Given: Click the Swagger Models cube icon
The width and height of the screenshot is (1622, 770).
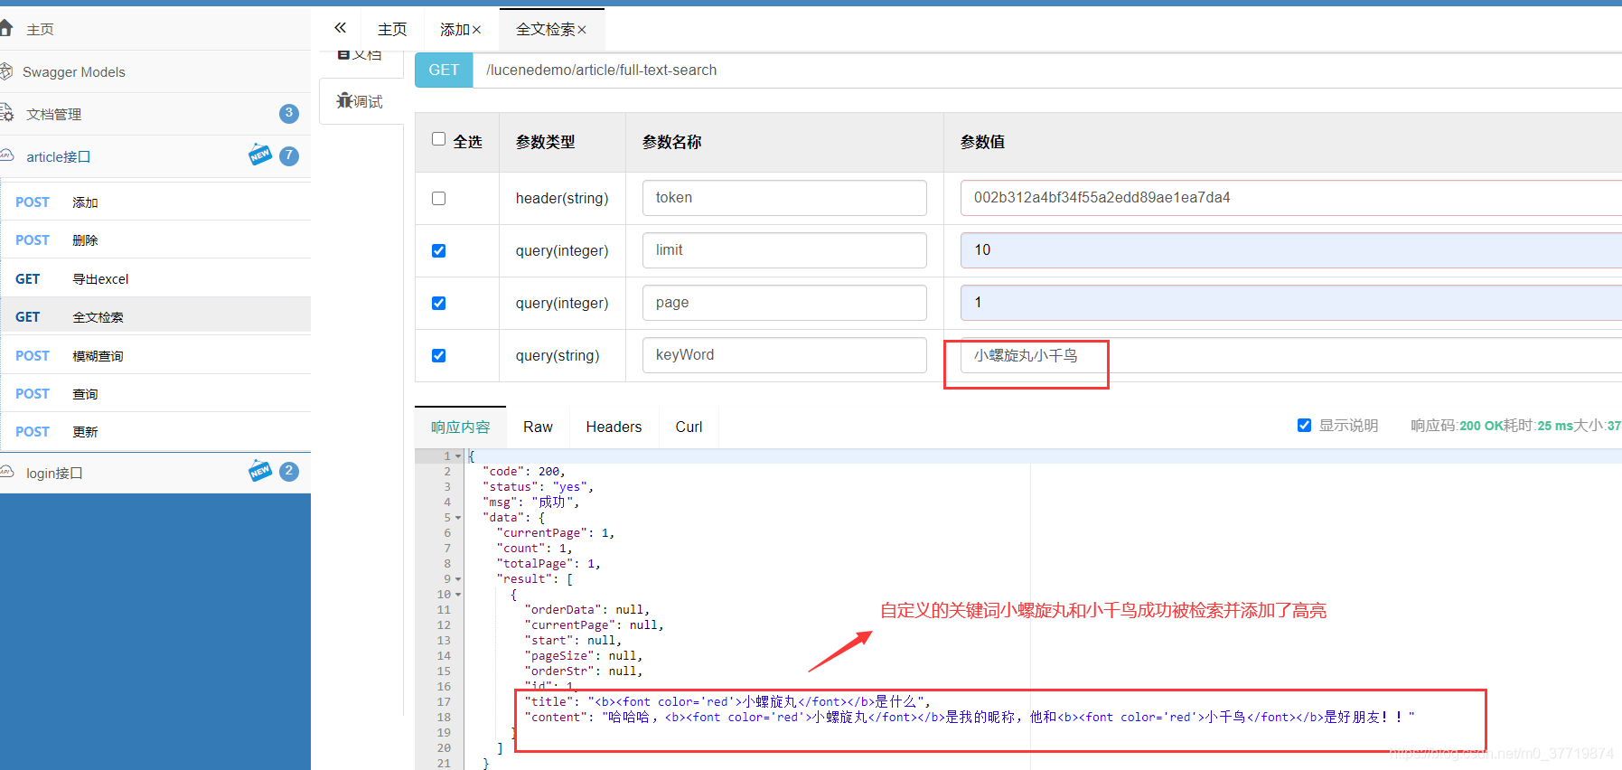Looking at the screenshot, I should pyautogui.click(x=5, y=71).
